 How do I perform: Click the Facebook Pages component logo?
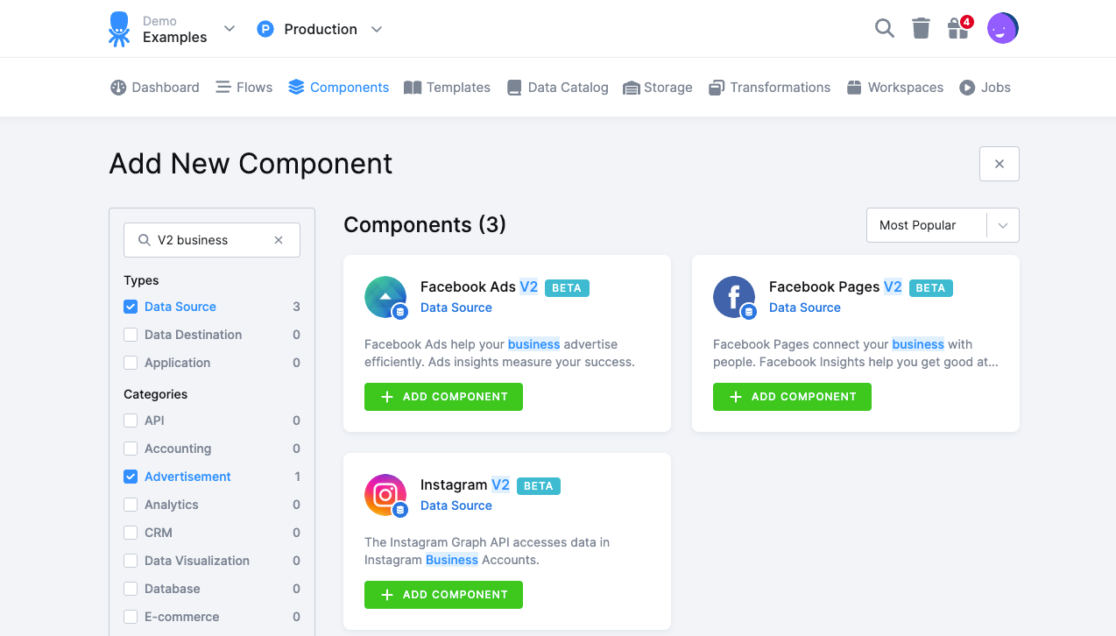(734, 297)
